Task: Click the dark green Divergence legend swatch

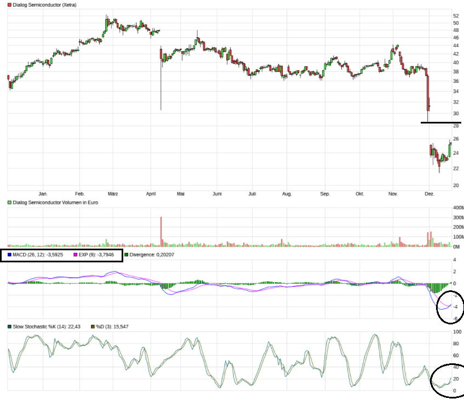Action: pyautogui.click(x=127, y=255)
